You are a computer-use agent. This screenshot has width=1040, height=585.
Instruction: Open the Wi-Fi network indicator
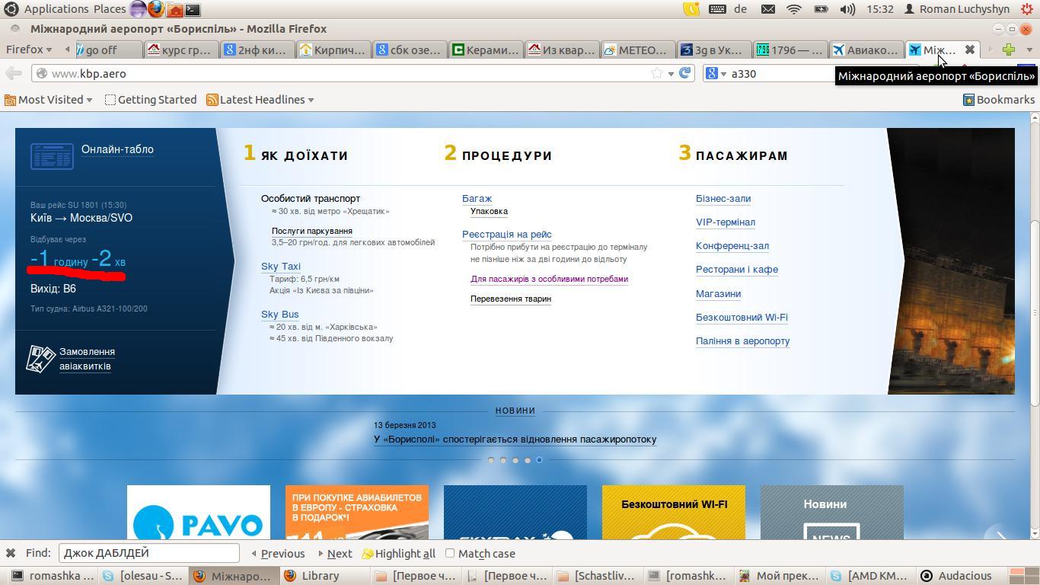(794, 9)
